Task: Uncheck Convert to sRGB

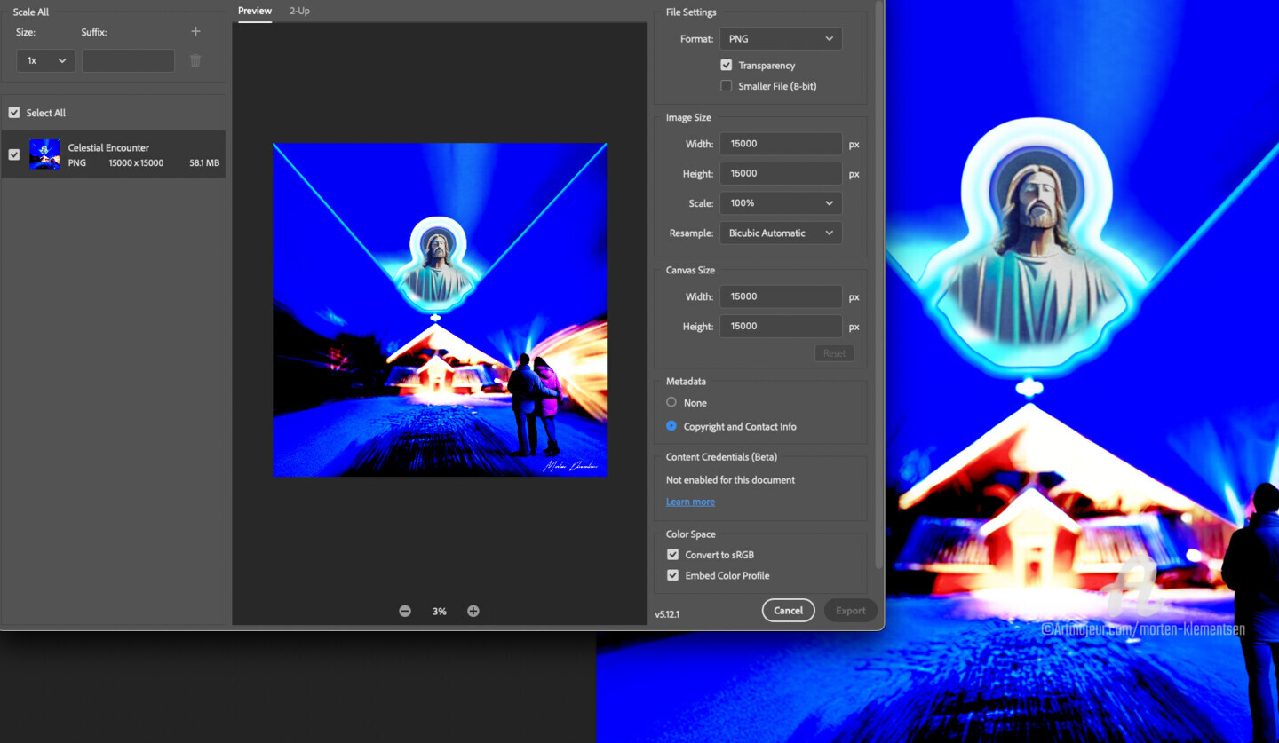Action: point(673,555)
